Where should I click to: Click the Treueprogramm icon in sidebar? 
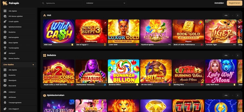(x=5, y=103)
